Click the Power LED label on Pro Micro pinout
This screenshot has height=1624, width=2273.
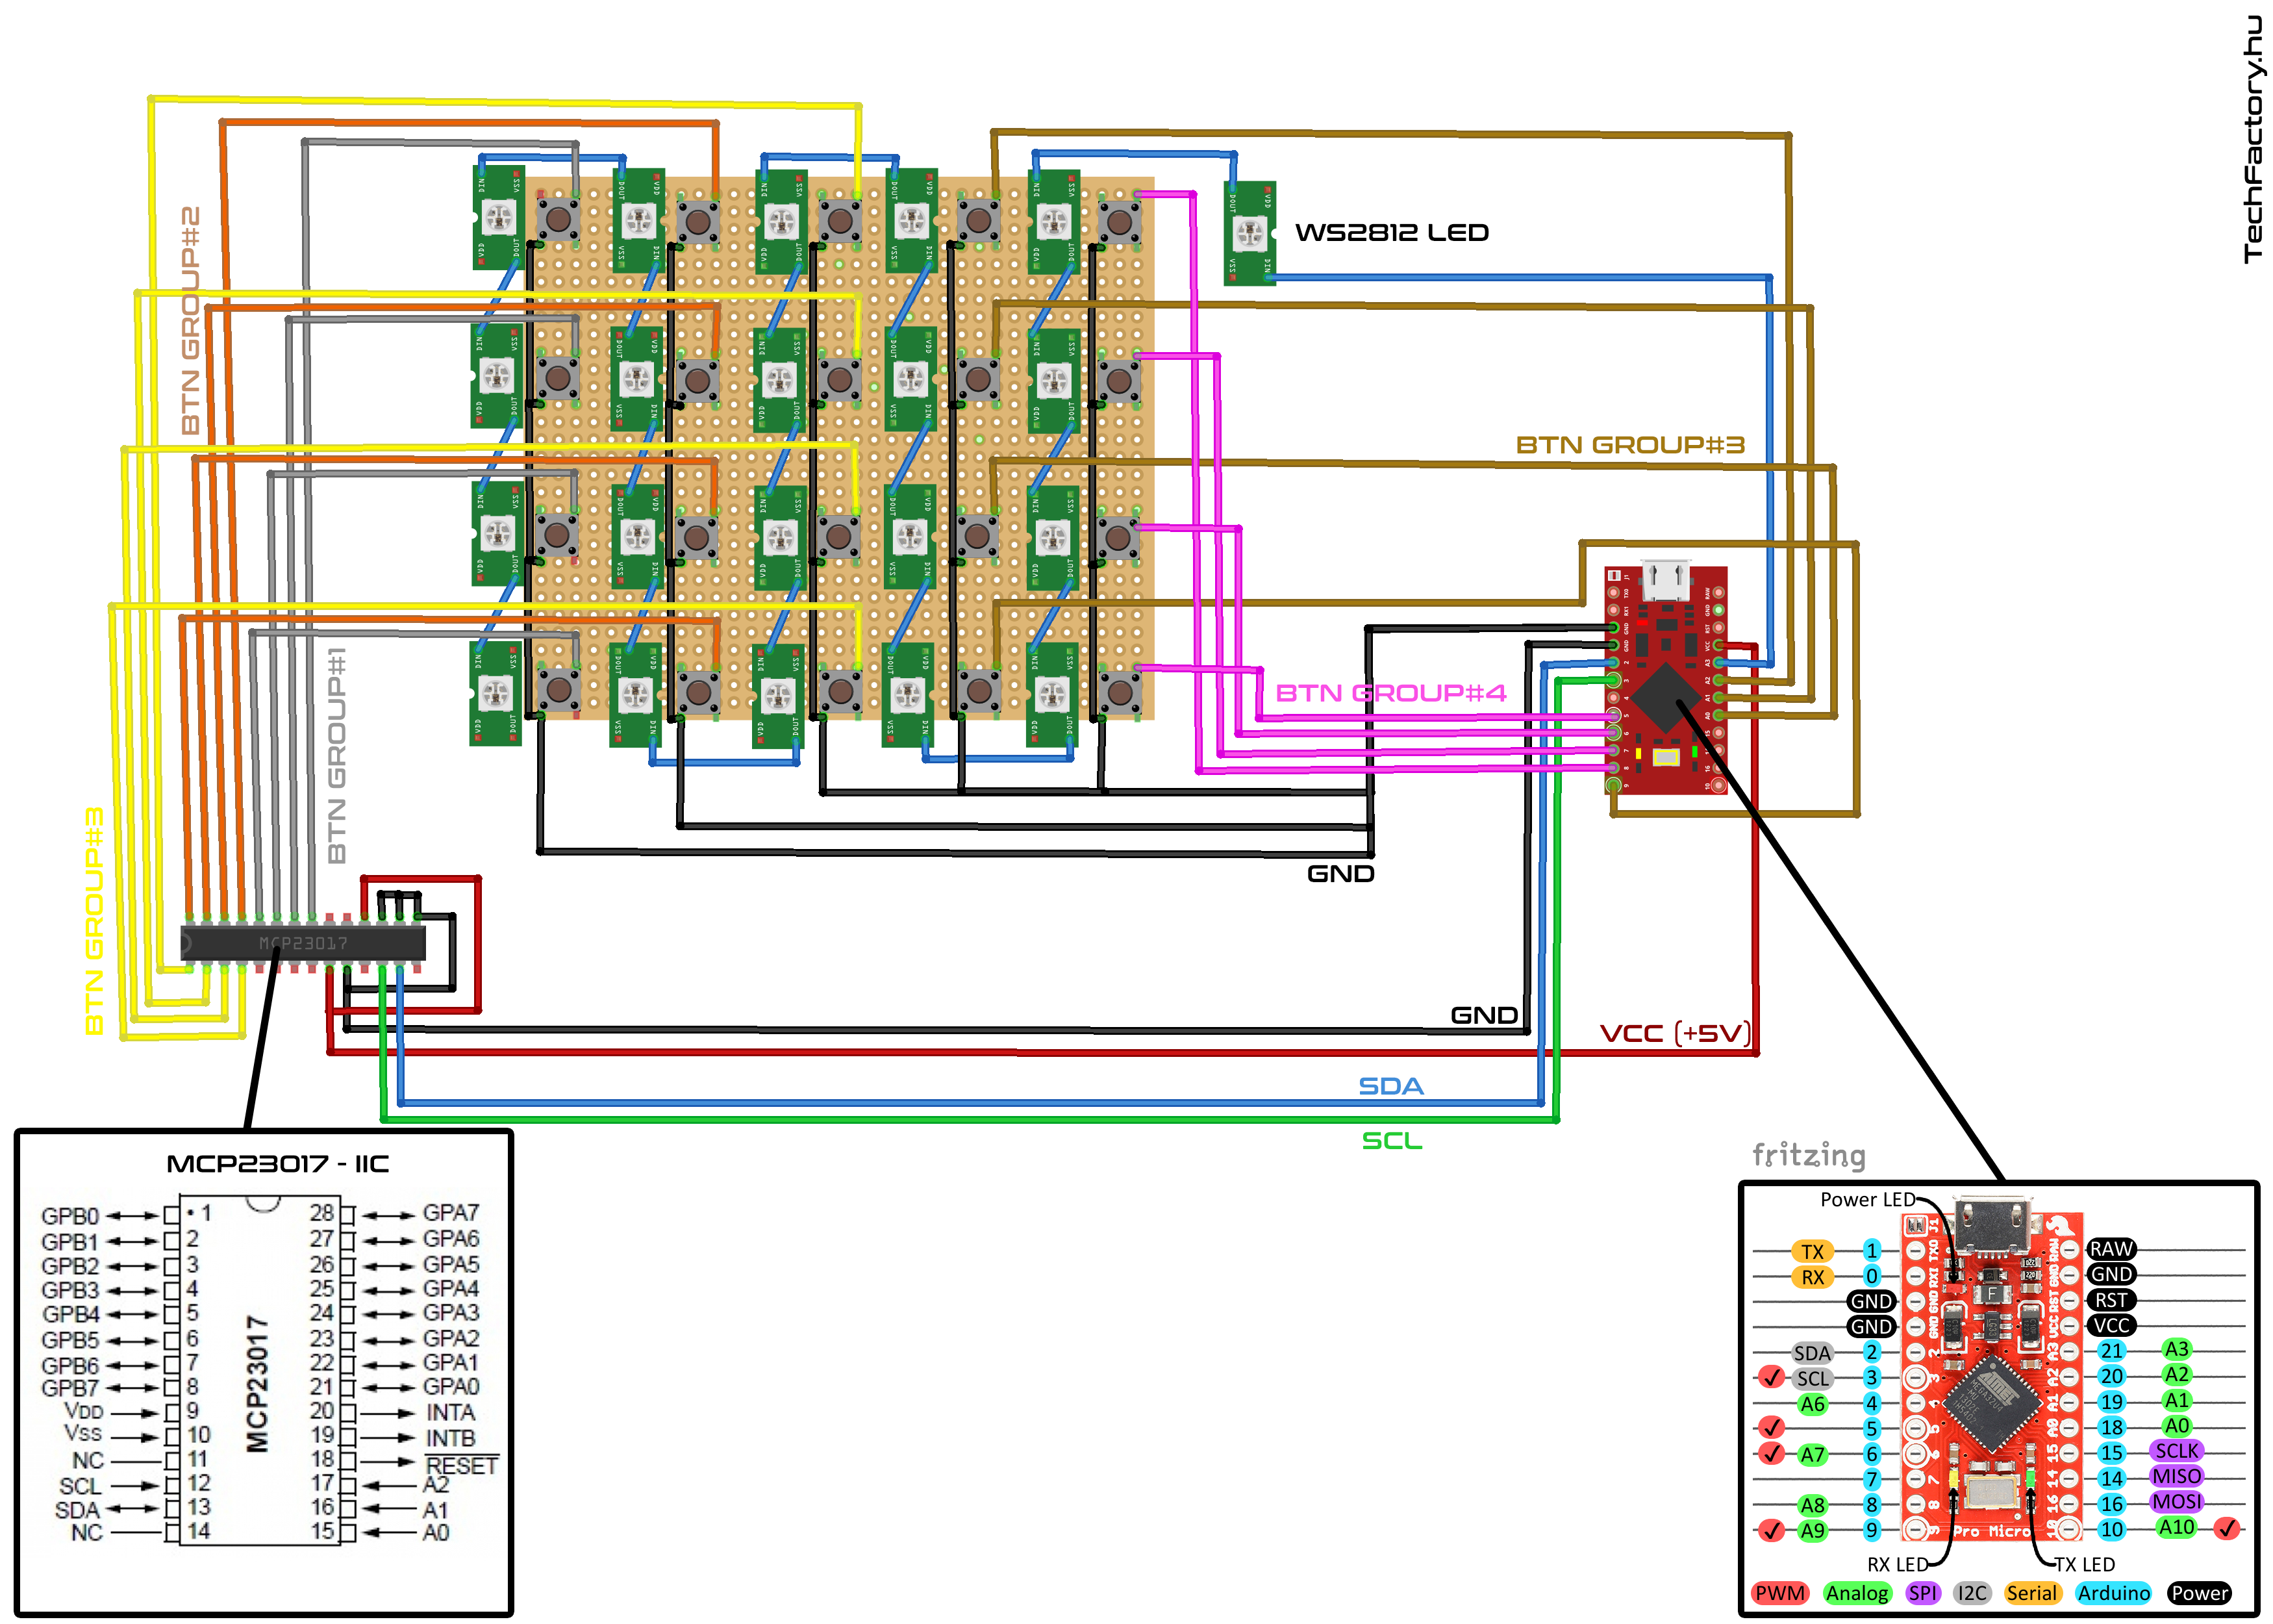(1867, 1200)
